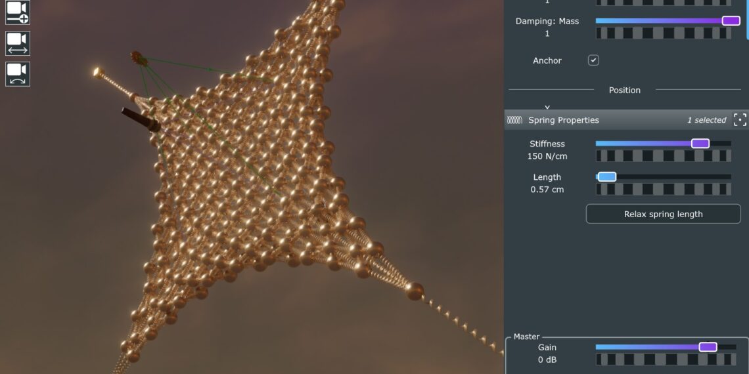The height and width of the screenshot is (374, 749).
Task: Click the coil spring icon beside Spring Properties
Action: click(x=515, y=120)
